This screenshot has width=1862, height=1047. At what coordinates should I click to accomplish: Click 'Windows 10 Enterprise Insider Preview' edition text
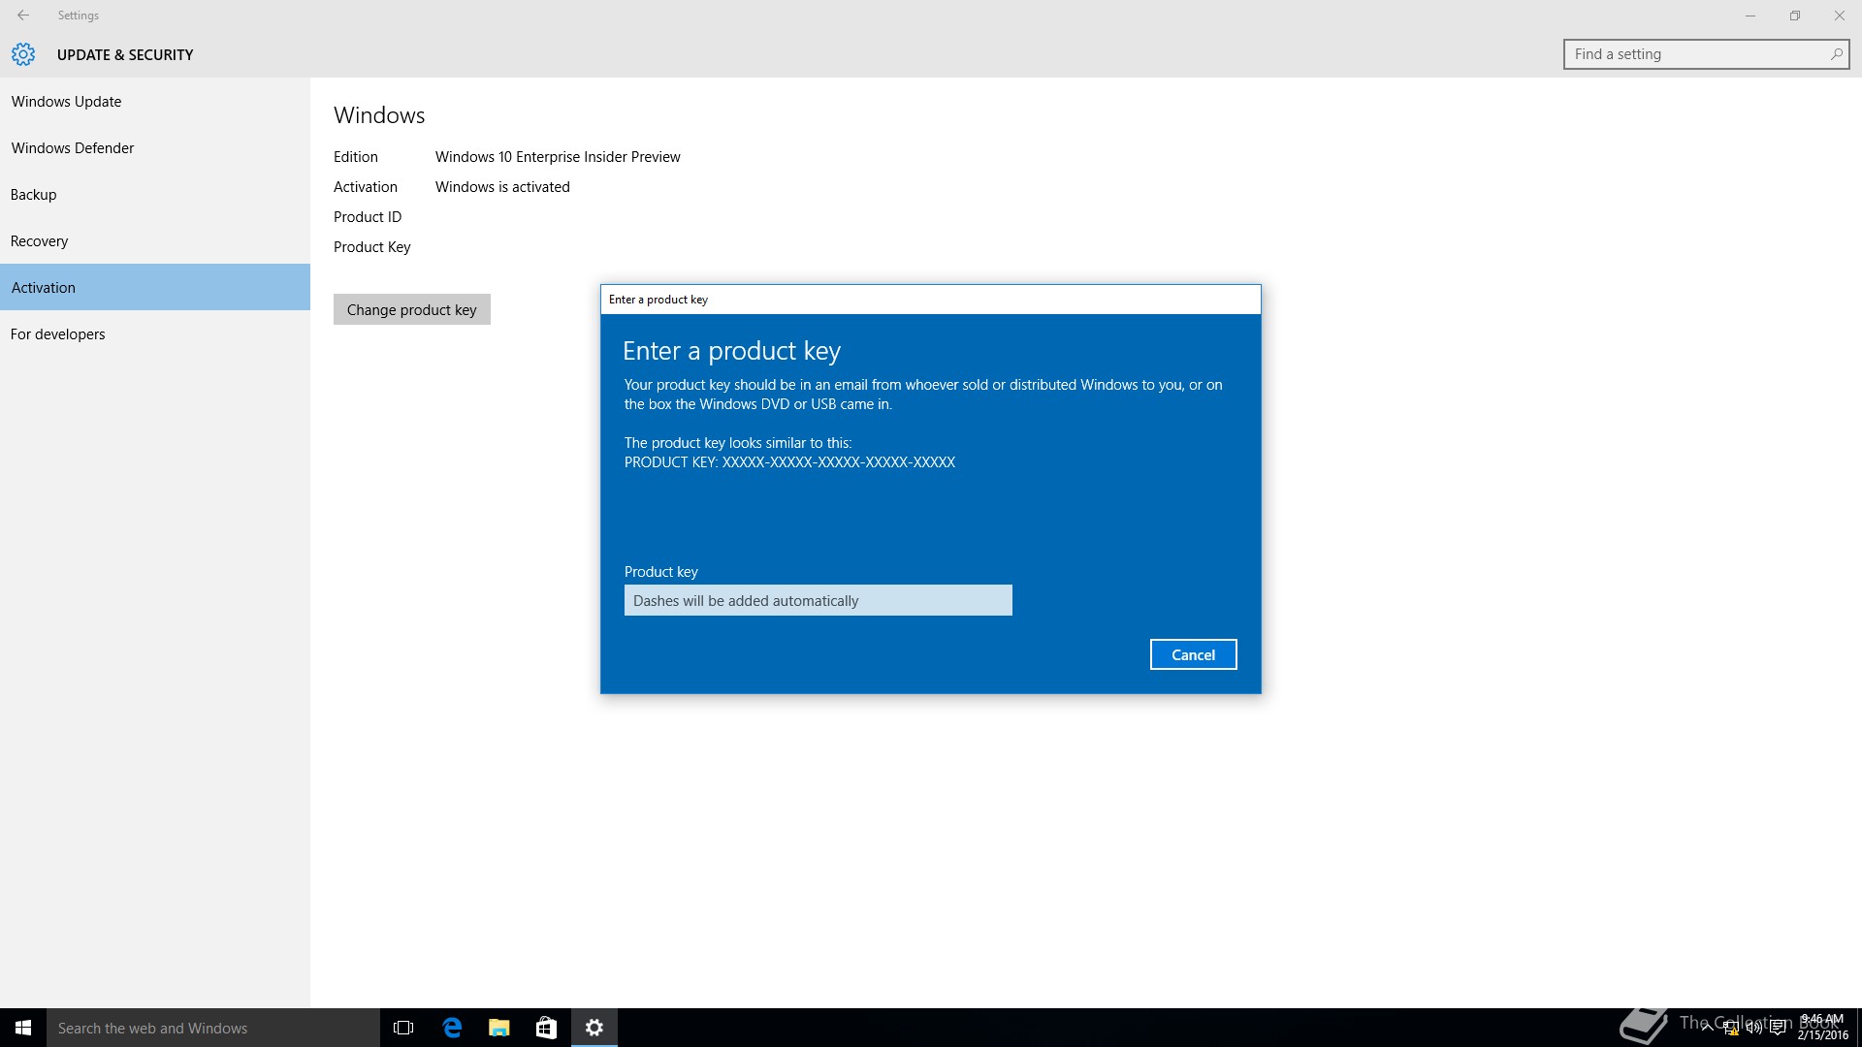click(x=558, y=157)
